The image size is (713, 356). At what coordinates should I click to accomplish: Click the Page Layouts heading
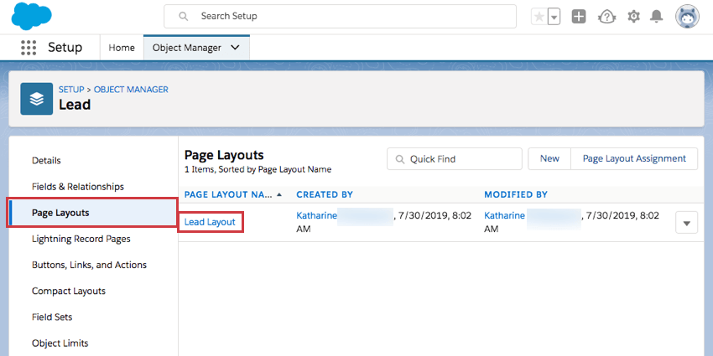(224, 155)
